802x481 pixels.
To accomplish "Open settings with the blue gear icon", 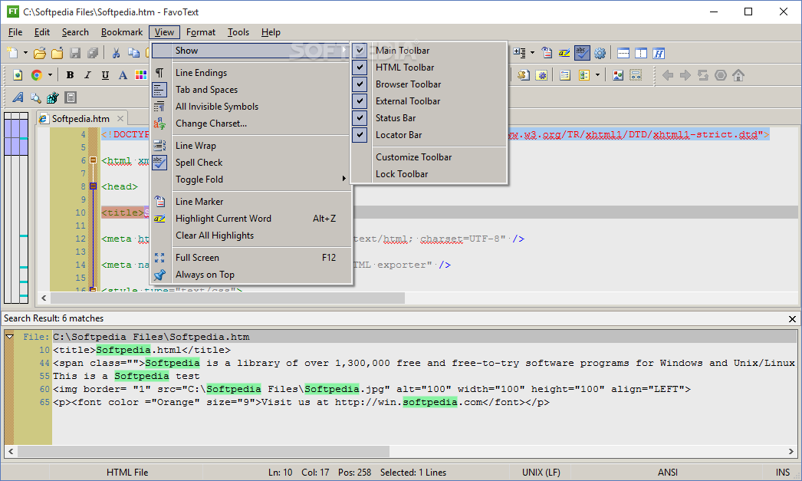I will (x=600, y=53).
